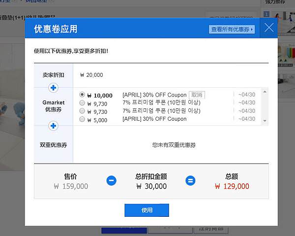Click the sale price ₩ 159,000
The height and width of the screenshot is (236, 295).
click(71, 186)
